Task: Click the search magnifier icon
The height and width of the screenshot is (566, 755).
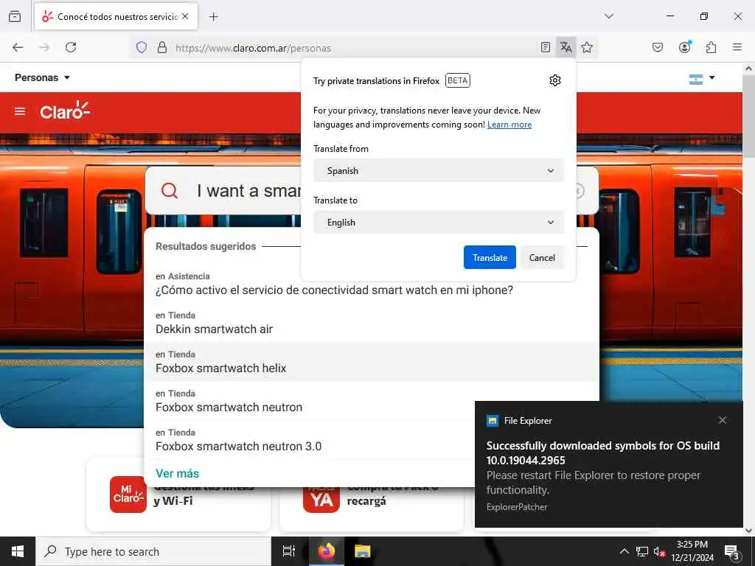Action: click(x=170, y=191)
